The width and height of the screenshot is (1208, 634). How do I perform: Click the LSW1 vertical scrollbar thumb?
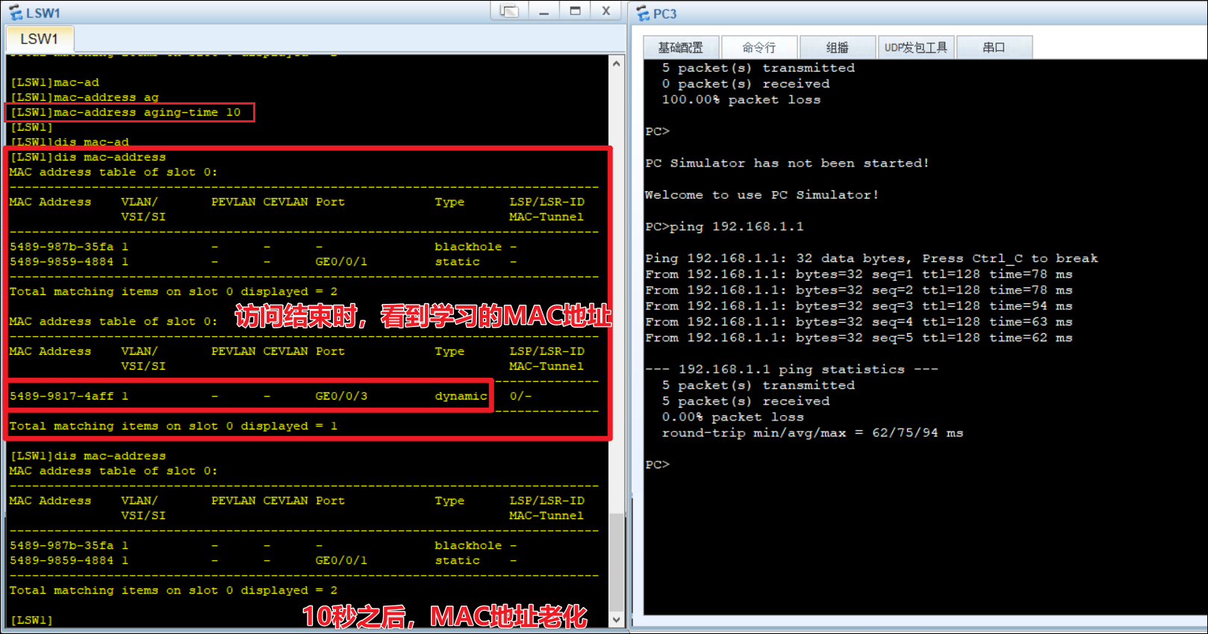pos(617,562)
